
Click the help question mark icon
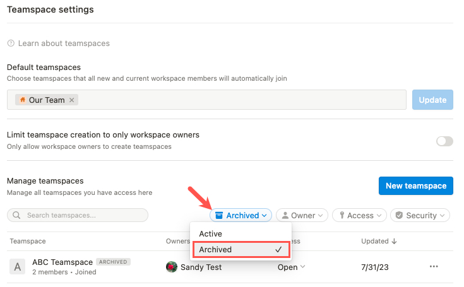[x=11, y=44]
